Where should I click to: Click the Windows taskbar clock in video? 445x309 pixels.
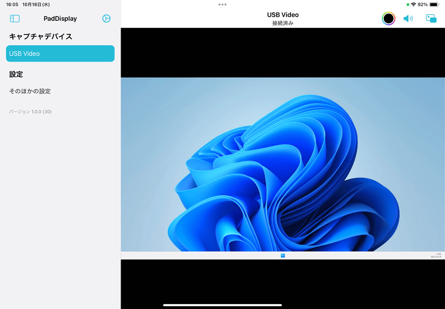tap(437, 256)
